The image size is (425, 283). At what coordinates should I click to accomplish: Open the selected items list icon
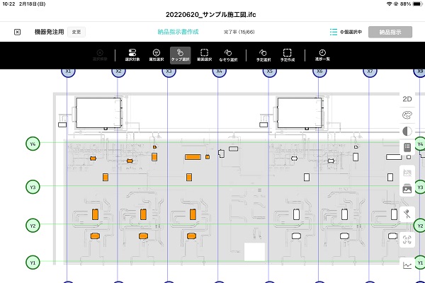coord(334,32)
